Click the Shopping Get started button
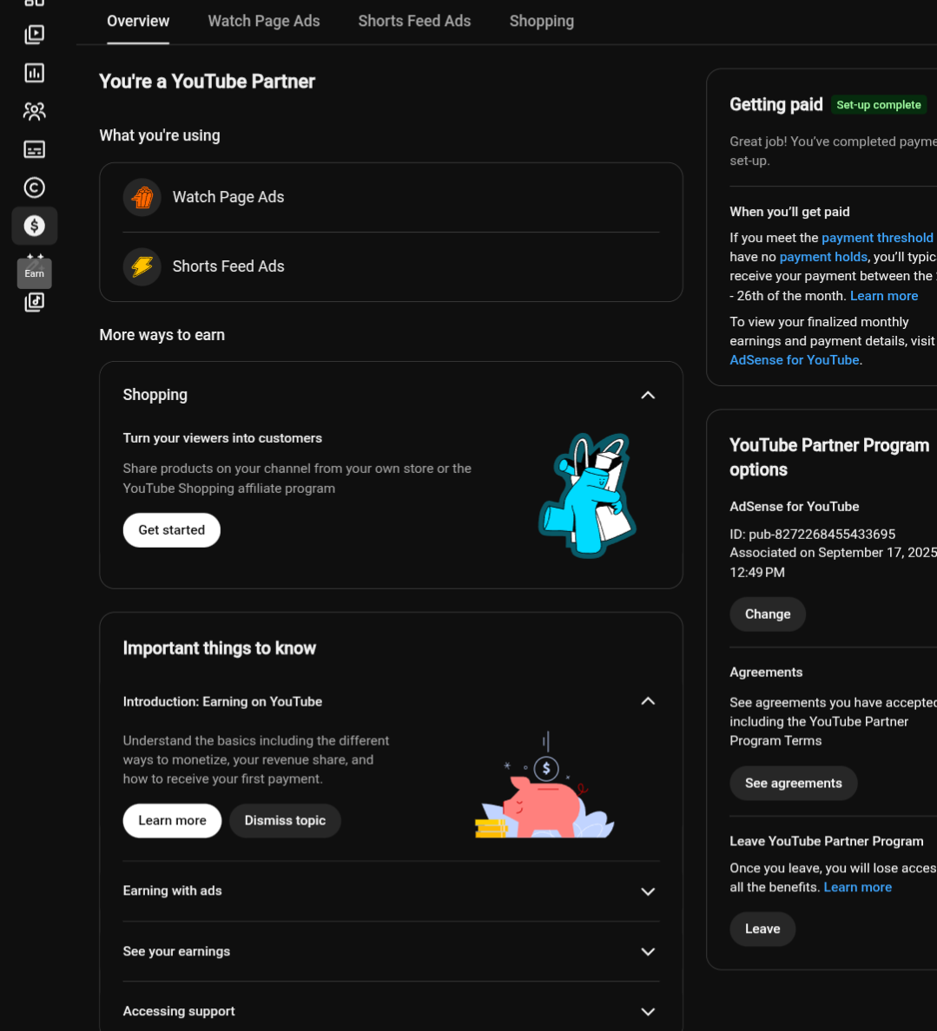This screenshot has height=1031, width=937. pos(172,530)
